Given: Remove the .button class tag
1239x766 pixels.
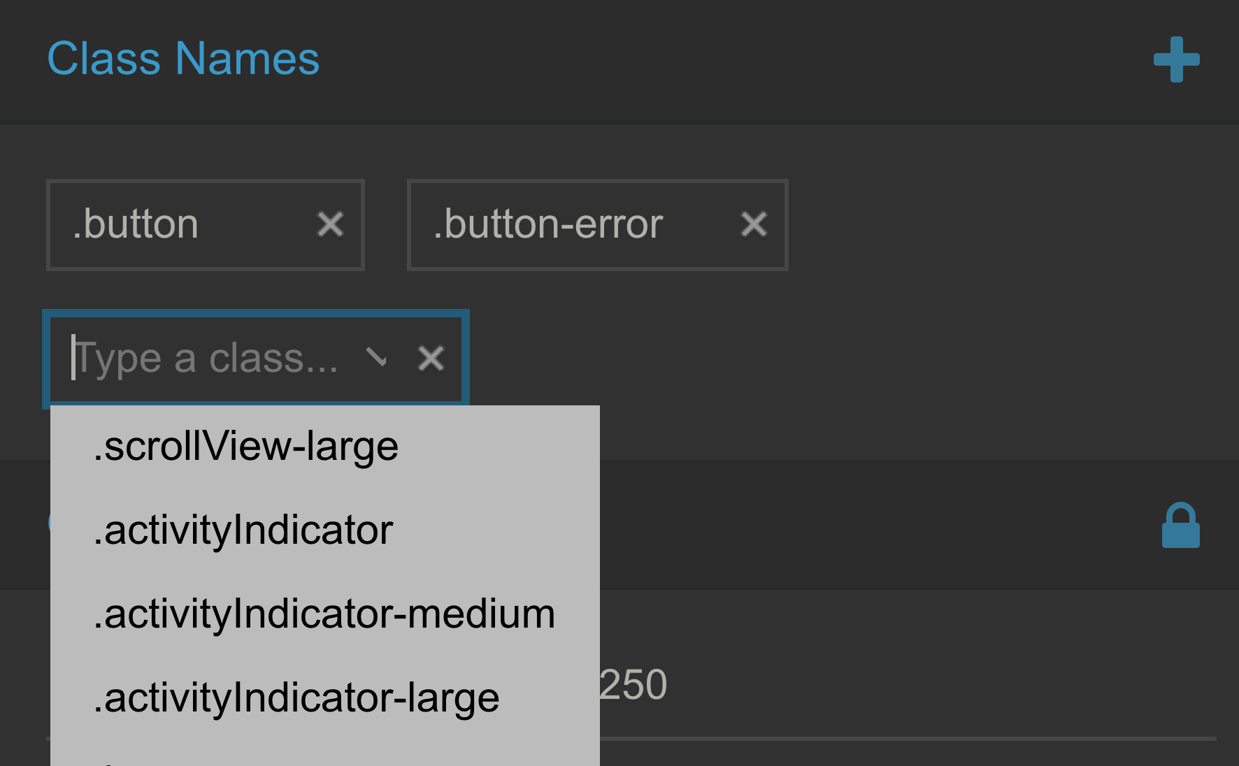Looking at the screenshot, I should point(330,224).
